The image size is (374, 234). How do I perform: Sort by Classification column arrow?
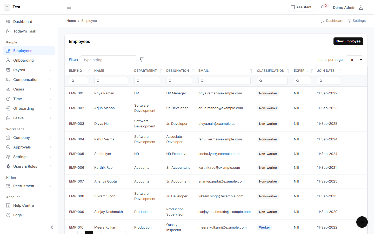coord(288,71)
